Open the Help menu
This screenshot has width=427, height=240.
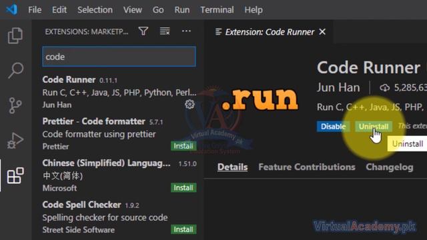[254, 10]
